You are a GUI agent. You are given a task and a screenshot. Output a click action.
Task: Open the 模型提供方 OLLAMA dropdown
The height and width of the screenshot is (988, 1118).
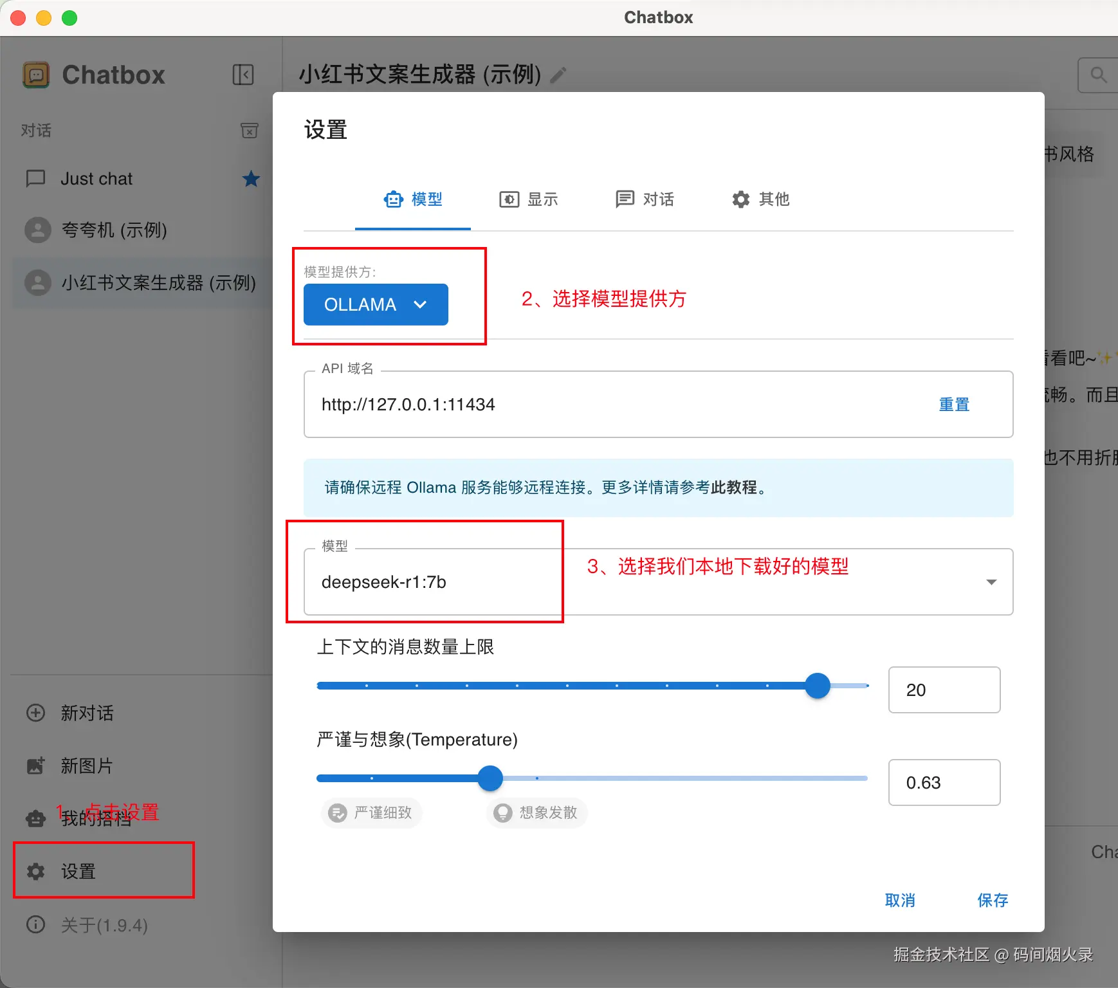[376, 304]
